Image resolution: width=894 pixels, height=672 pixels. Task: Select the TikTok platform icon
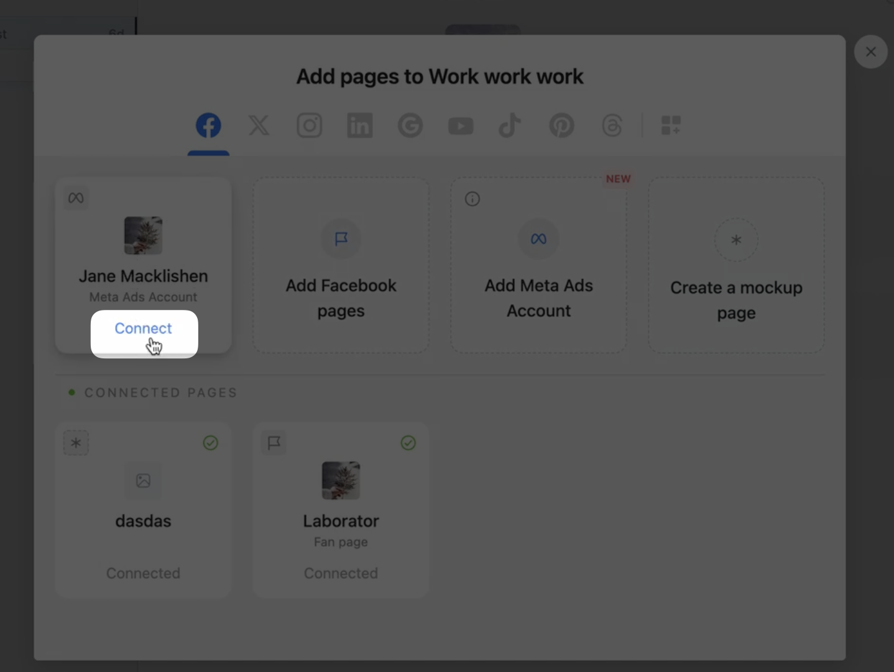click(x=510, y=125)
